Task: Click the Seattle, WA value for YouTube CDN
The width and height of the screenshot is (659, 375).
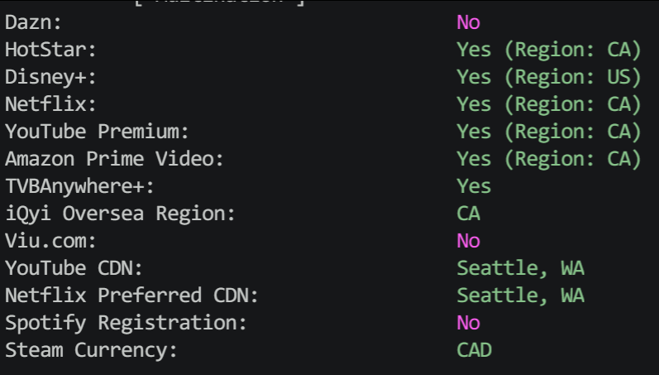Action: coord(520,268)
